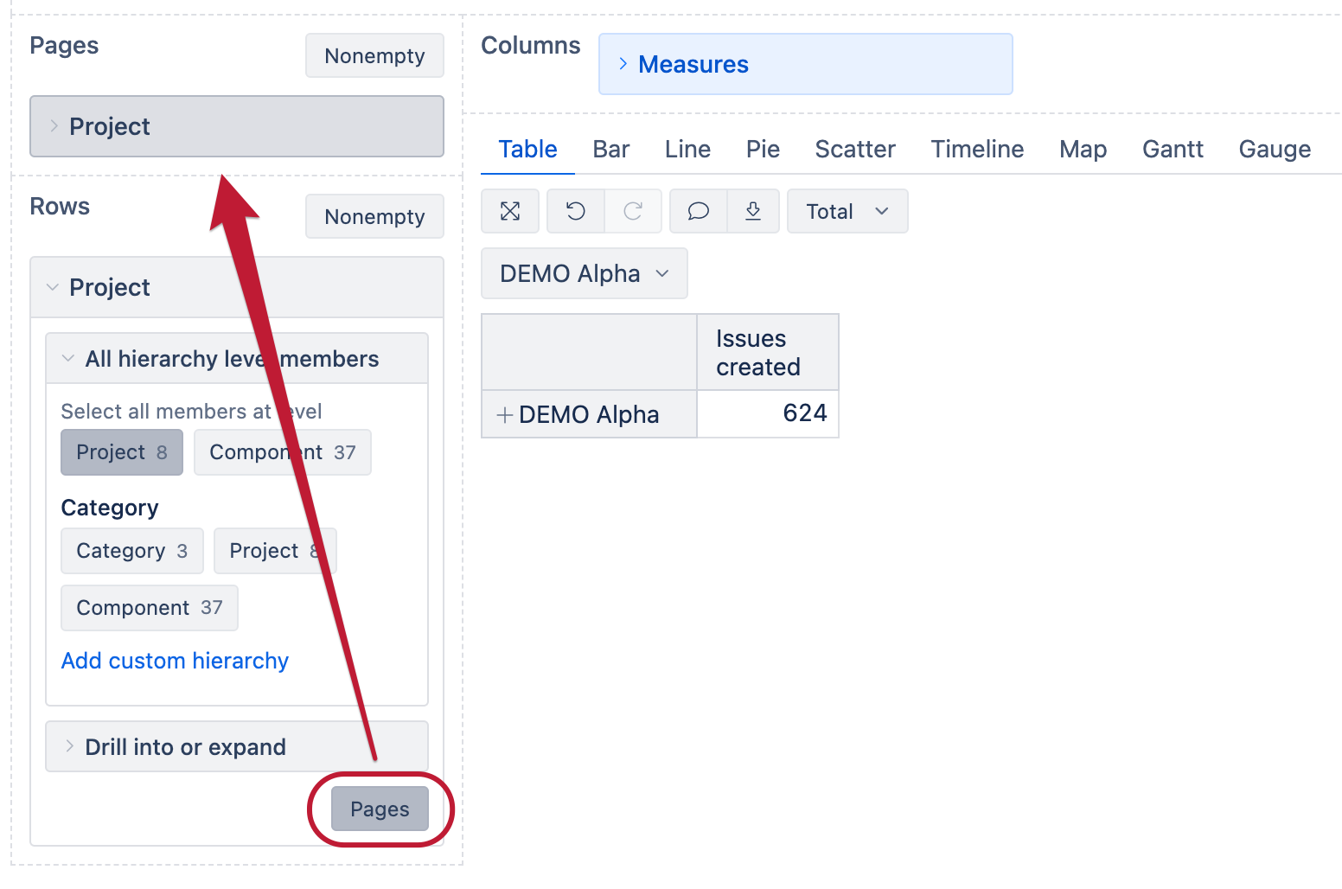Click the redo arrow icon
This screenshot has width=1342, height=889.
click(633, 211)
